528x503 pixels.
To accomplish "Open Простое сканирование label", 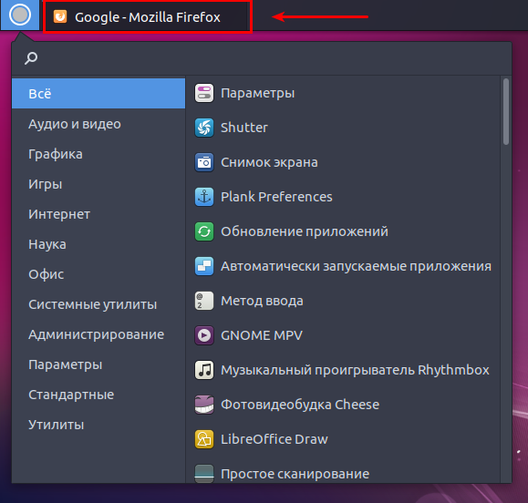I will point(295,474).
